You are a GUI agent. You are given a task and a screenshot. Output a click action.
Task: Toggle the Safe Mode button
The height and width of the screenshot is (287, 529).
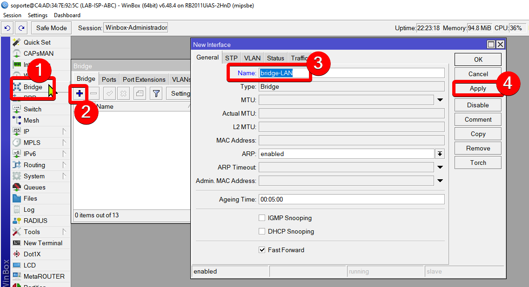pos(52,28)
